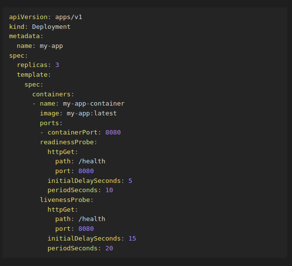Click 'initialDelaySeconds: 5' line
Image resolution: width=292 pixels, height=266 pixels.
coord(90,181)
